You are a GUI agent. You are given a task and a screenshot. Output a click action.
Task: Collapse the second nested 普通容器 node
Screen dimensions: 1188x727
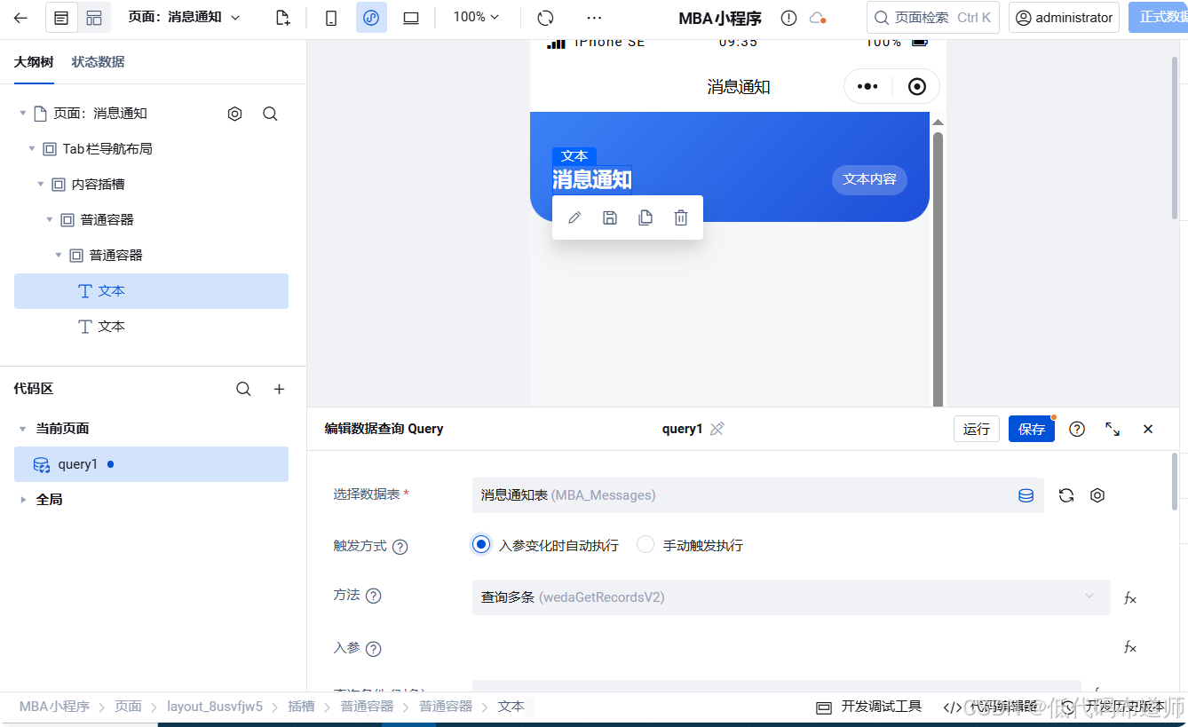59,256
